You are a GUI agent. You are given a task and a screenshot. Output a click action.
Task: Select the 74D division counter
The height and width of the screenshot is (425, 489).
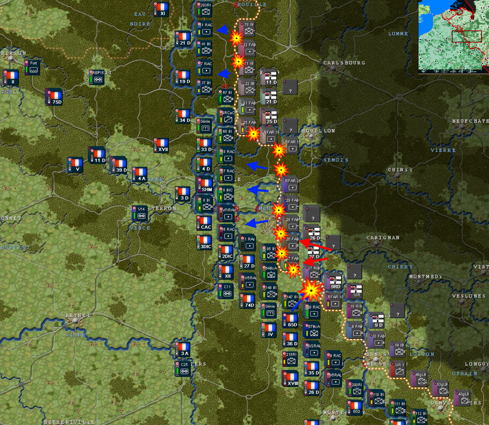[x=248, y=301]
